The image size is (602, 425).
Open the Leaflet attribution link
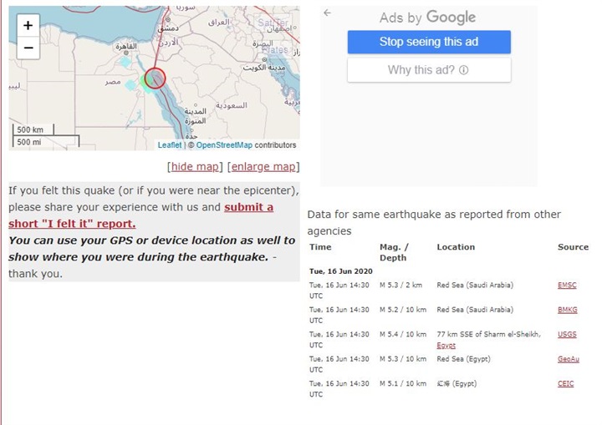[169, 145]
